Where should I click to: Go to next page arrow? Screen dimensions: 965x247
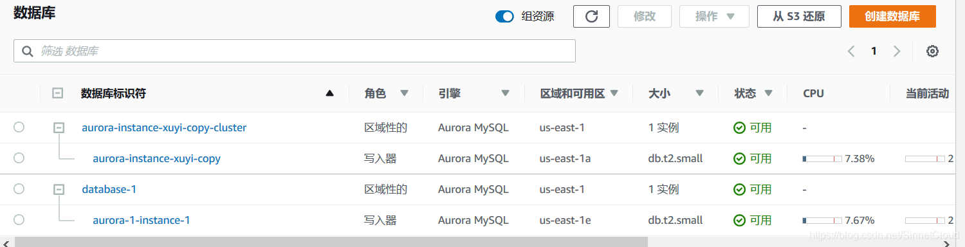tap(897, 51)
